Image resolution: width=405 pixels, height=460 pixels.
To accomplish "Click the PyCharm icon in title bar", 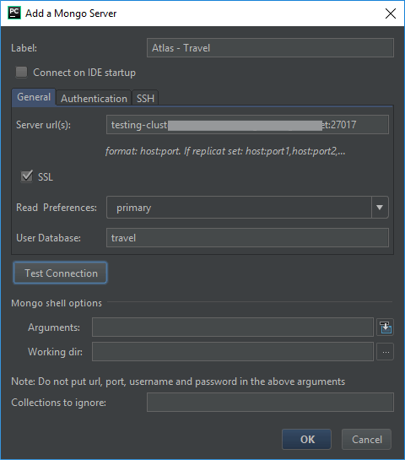I will [14, 14].
